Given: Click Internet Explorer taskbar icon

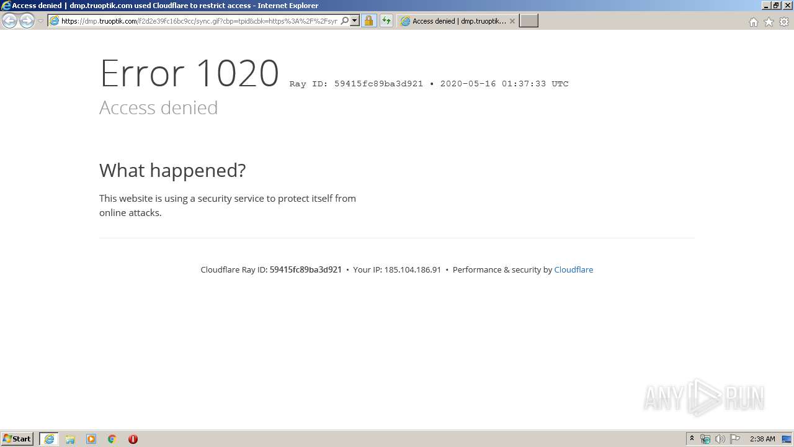Looking at the screenshot, I should (49, 439).
